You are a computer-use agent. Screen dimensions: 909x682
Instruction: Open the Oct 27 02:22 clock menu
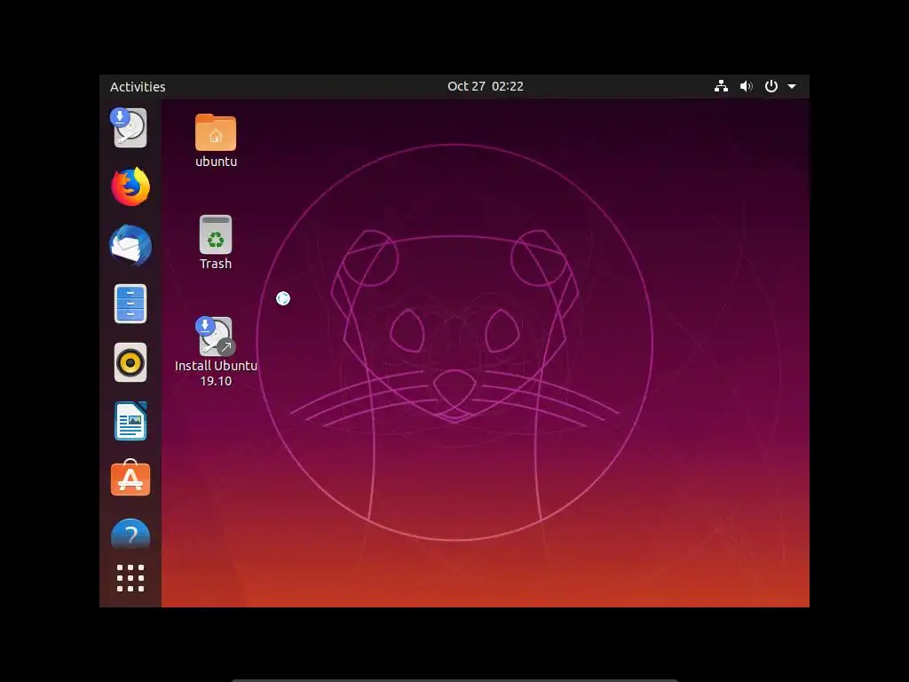[486, 86]
